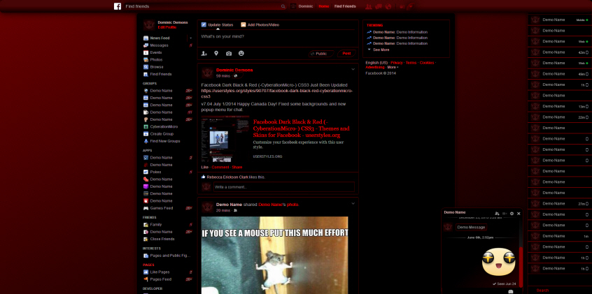Open Rebecca Erickson Clark's profile link
Viewport: 592px width, 294px height.
click(227, 177)
